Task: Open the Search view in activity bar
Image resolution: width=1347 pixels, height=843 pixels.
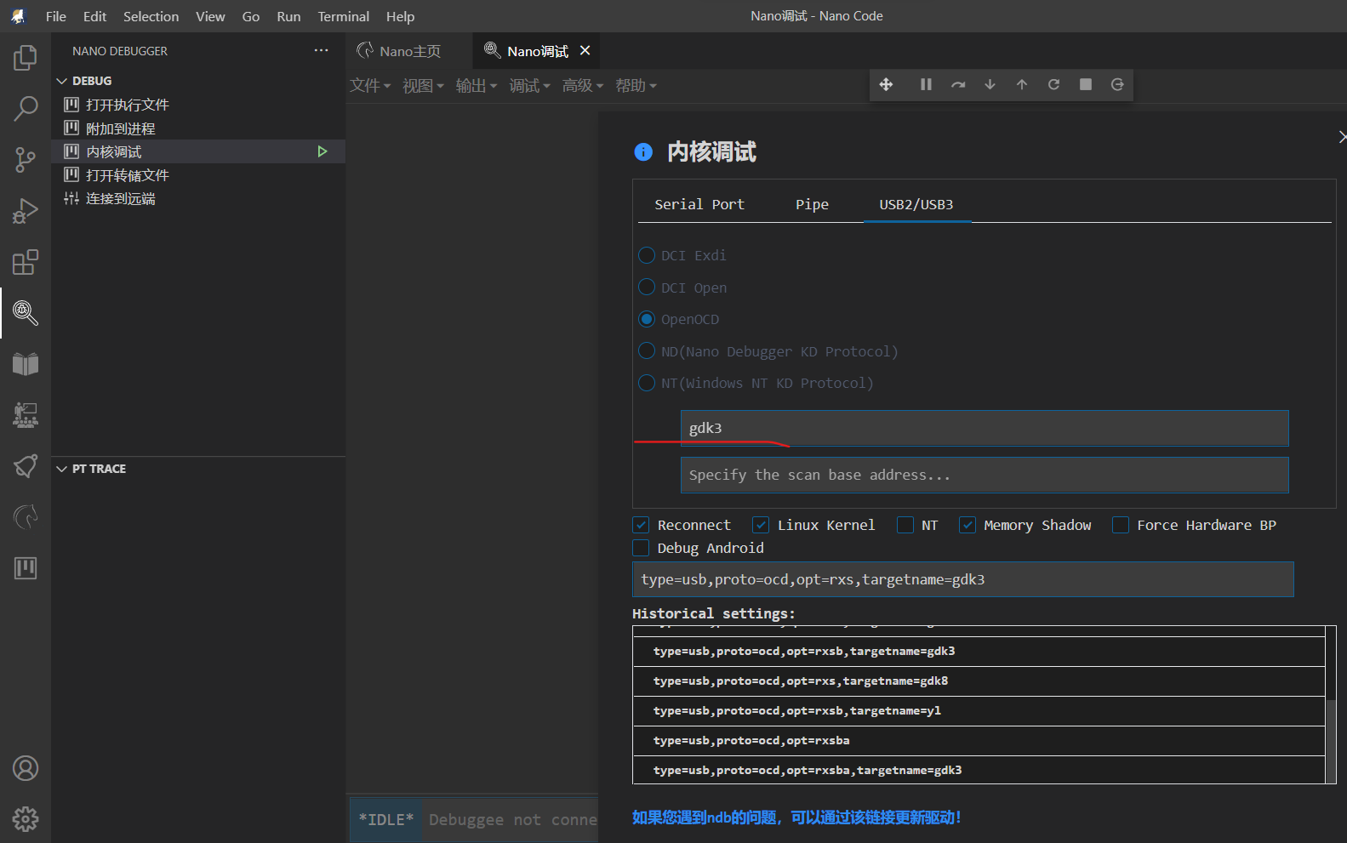Action: coord(26,109)
